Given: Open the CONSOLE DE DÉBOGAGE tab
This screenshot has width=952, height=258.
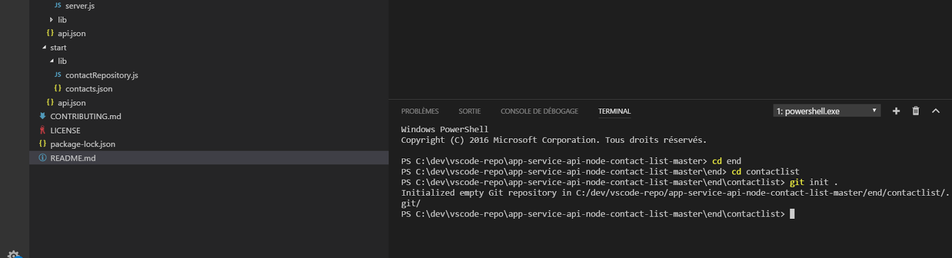Looking at the screenshot, I should click(x=539, y=112).
